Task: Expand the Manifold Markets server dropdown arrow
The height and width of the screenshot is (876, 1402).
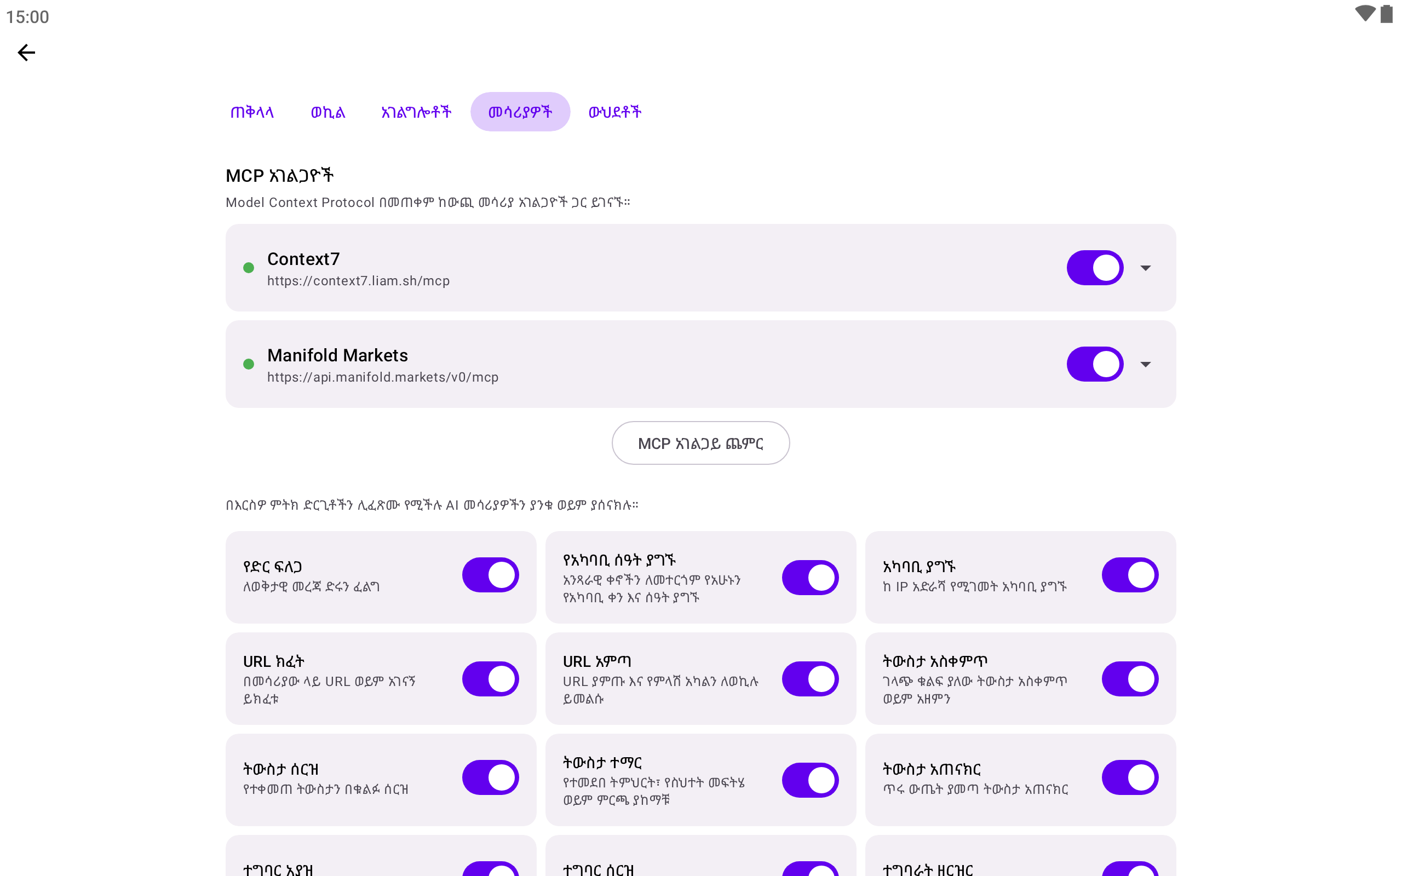Action: [x=1145, y=364]
